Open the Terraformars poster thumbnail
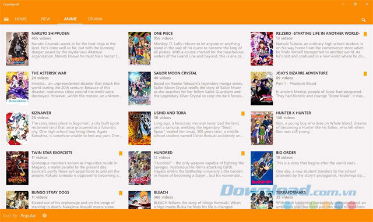 coord(262,200)
